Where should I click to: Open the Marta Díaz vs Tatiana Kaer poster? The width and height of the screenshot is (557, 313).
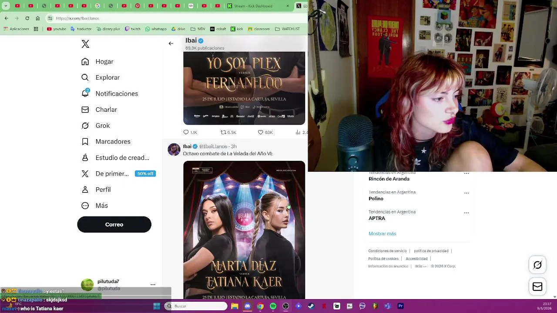click(x=244, y=230)
